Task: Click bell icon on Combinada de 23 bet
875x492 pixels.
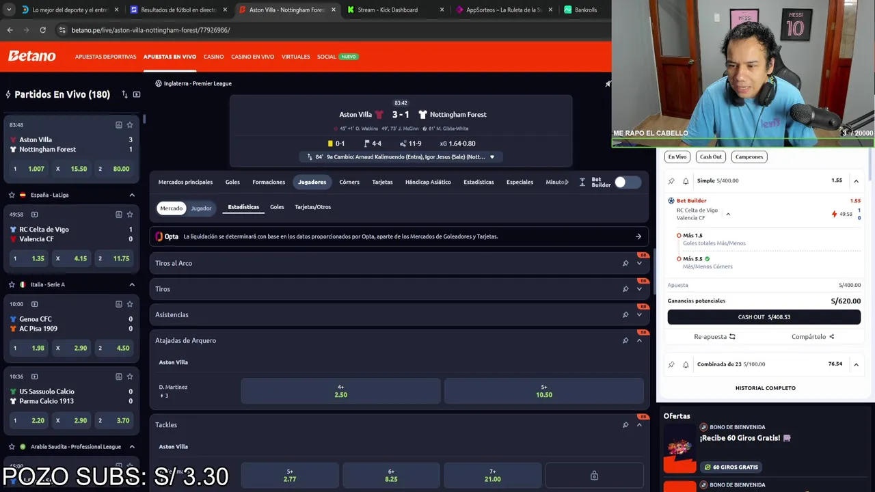Action: click(x=686, y=364)
